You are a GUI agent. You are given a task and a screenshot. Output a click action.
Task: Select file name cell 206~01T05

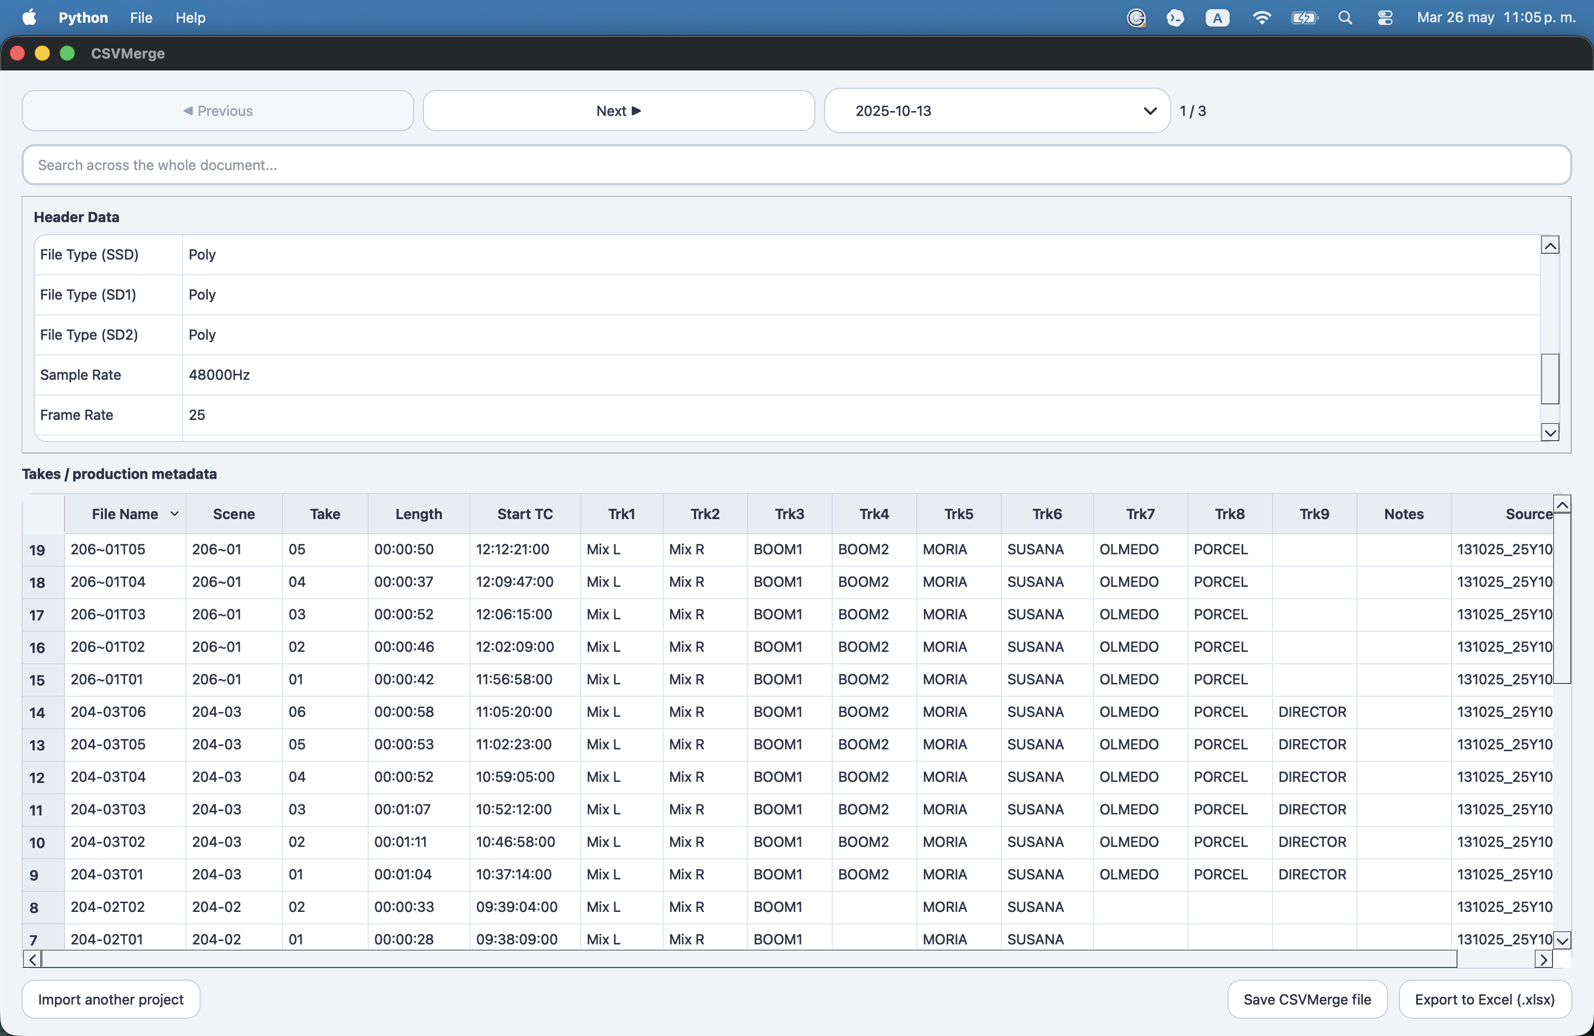pos(125,549)
